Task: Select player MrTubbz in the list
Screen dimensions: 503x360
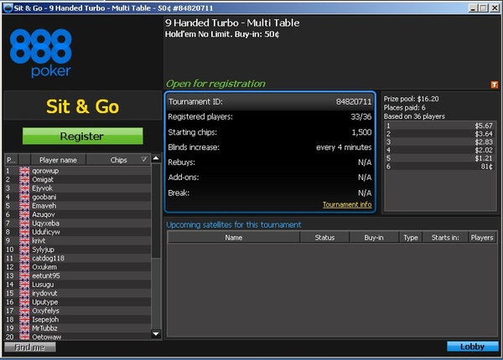Action: (78, 328)
